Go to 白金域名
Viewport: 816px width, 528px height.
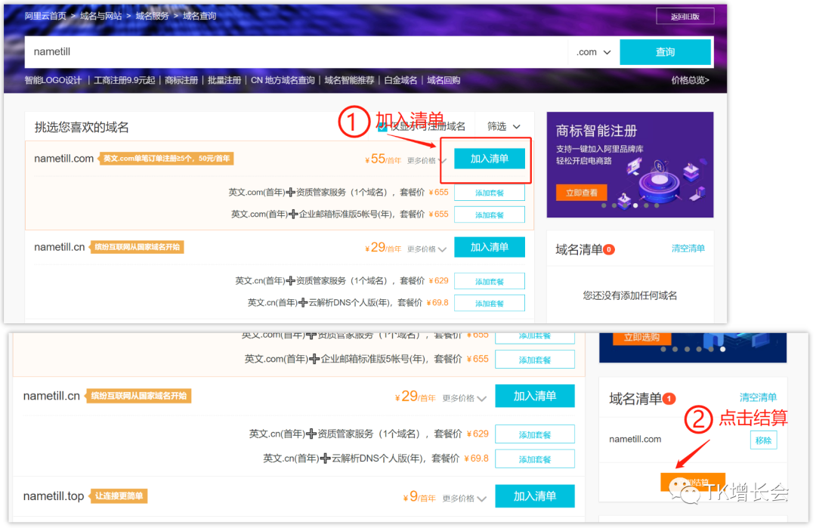[x=400, y=80]
